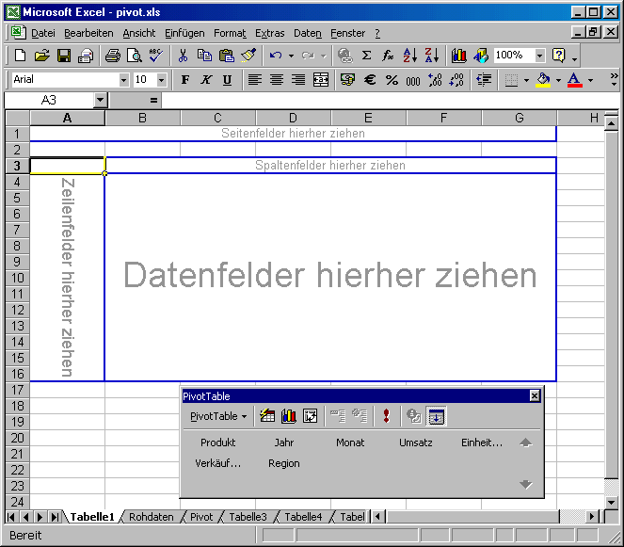Viewport: 624px width, 547px height.
Task: Sort ascending with the A-Z icon
Action: coord(410,56)
